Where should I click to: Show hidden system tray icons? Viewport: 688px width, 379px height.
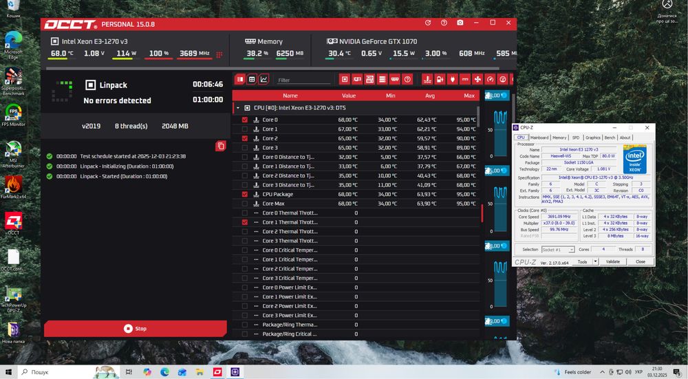[x=602, y=372]
